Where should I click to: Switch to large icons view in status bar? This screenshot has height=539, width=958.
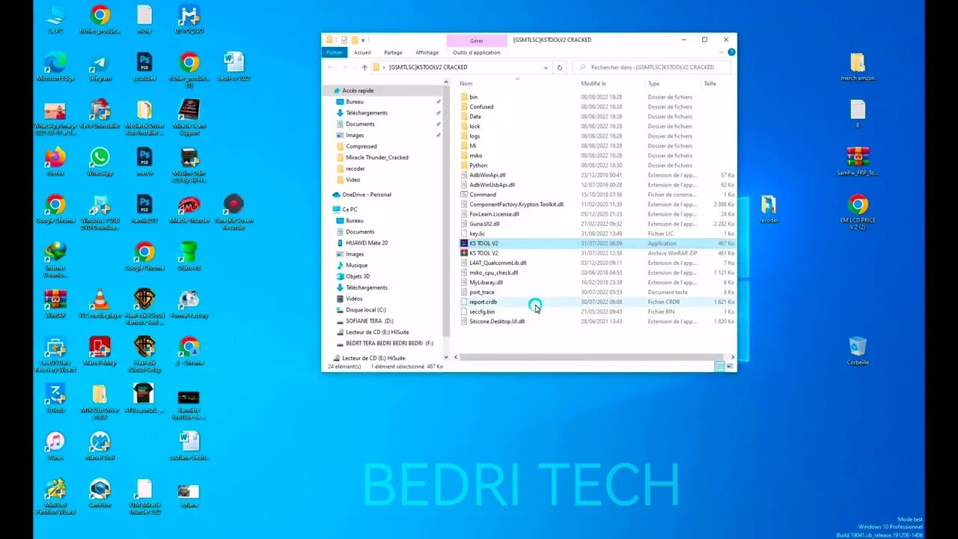point(730,366)
